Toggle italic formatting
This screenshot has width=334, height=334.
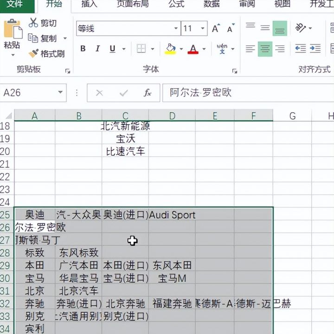click(97, 49)
